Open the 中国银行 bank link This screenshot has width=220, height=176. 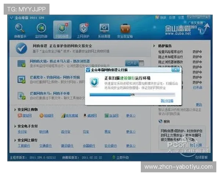click(x=89, y=146)
